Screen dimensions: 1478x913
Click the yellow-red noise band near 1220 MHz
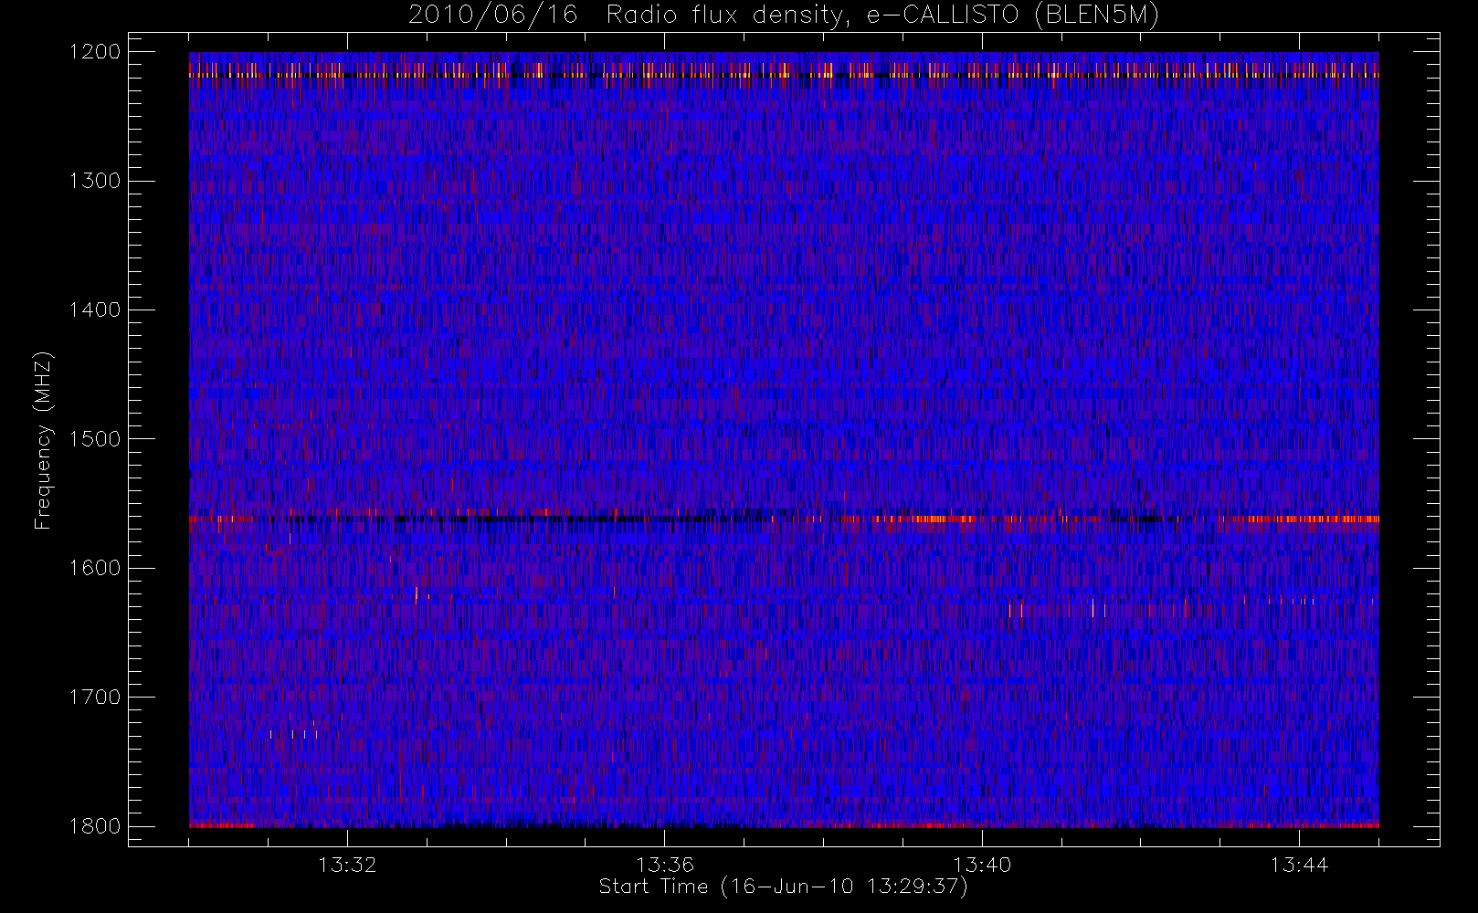click(x=784, y=73)
